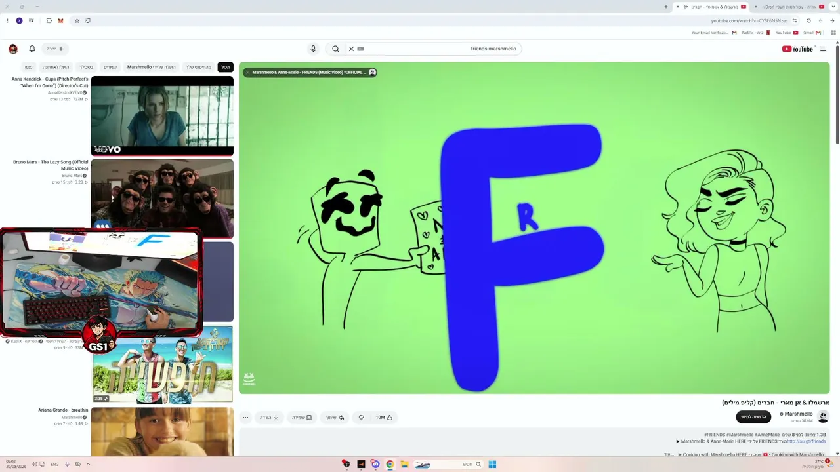
Task: Select the בשבילך filter chip
Action: point(87,67)
